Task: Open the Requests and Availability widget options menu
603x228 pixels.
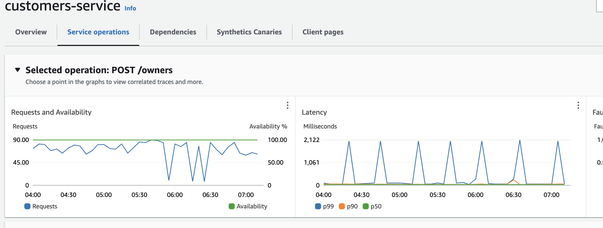Action: [287, 105]
